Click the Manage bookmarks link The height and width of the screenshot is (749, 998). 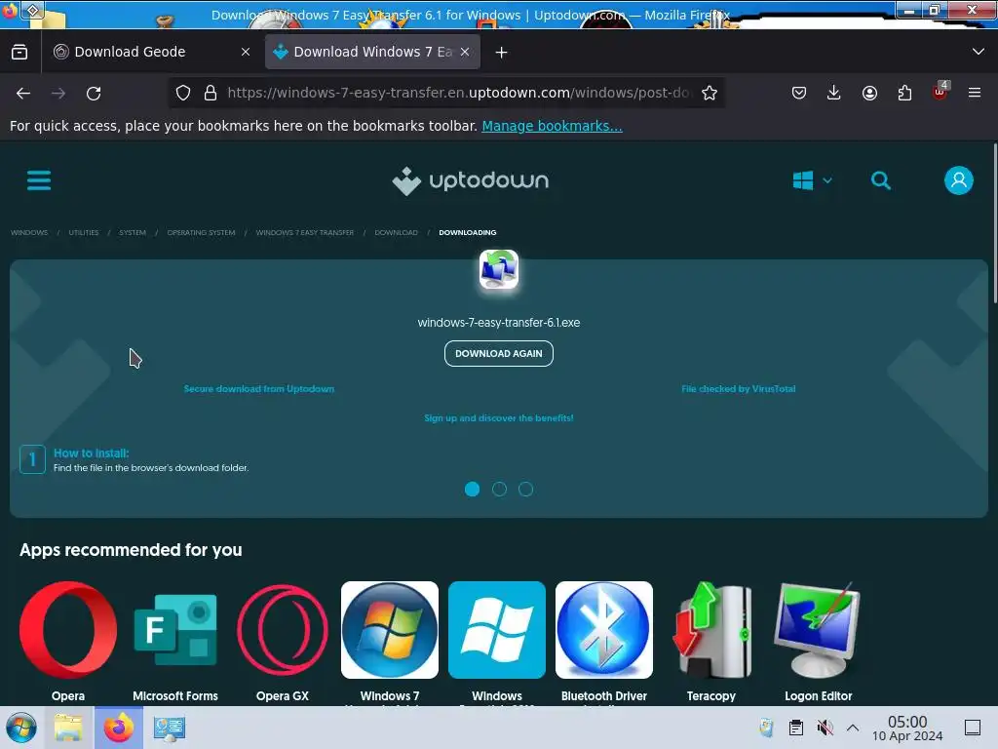(x=552, y=126)
